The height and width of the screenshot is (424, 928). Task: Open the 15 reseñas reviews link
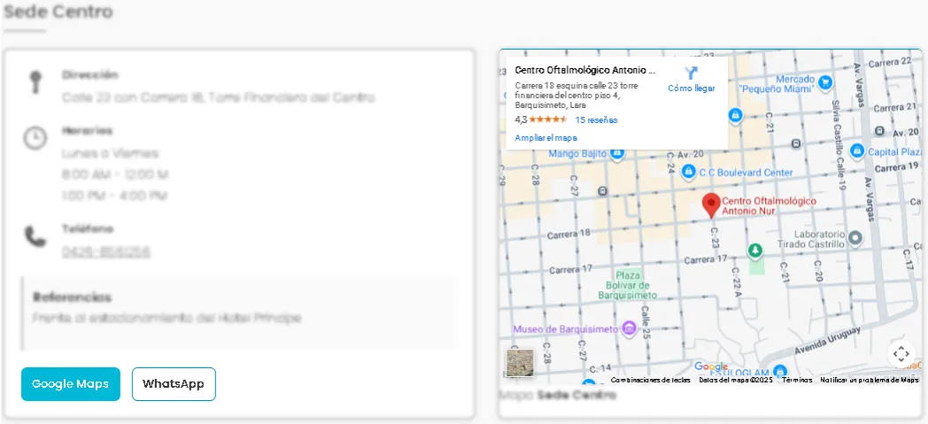click(x=596, y=120)
